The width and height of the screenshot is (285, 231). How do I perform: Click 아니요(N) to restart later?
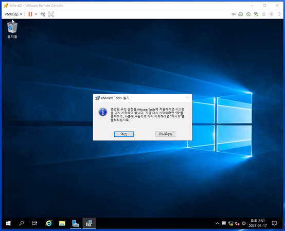[x=165, y=134]
